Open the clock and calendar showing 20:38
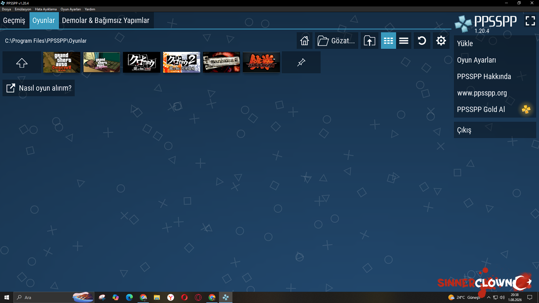The image size is (539, 303). [515, 297]
